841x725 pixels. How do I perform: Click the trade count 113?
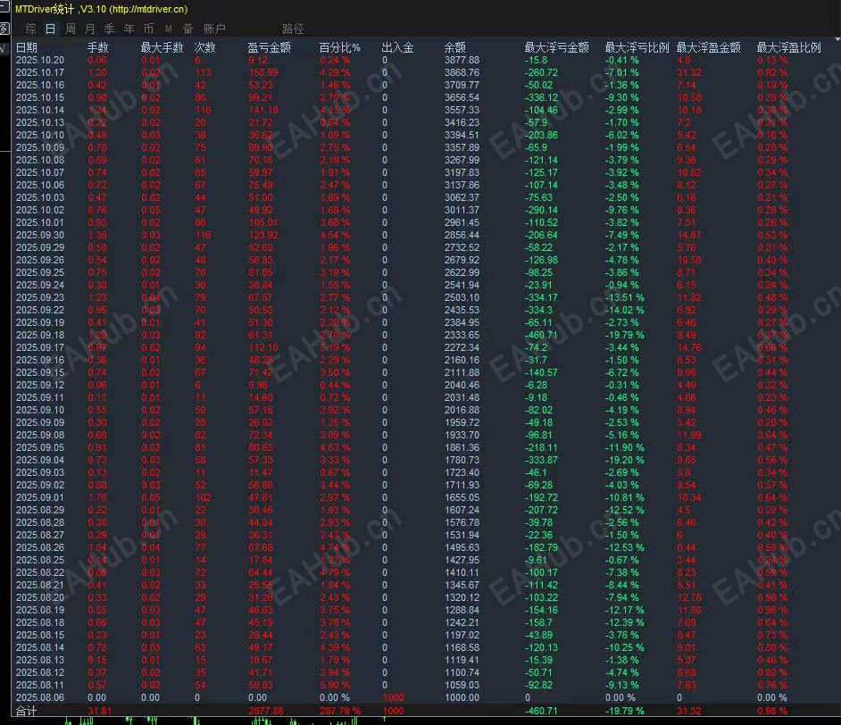[203, 72]
